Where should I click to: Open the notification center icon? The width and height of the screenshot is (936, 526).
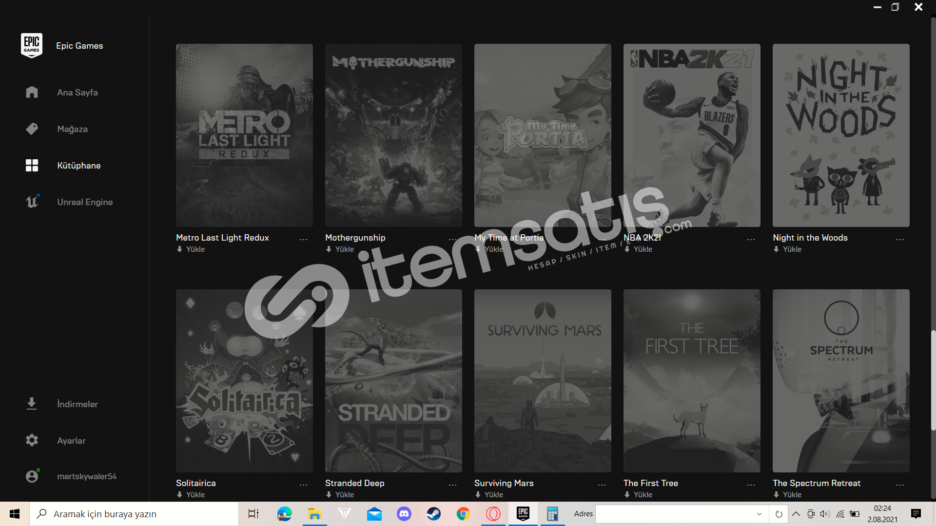pos(916,514)
